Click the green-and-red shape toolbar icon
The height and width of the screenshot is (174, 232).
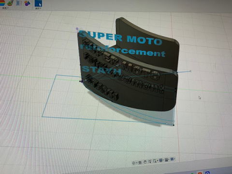point(11,3)
